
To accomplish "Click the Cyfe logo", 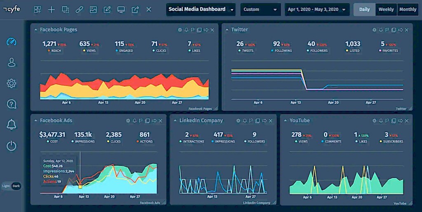I will coord(12,9).
